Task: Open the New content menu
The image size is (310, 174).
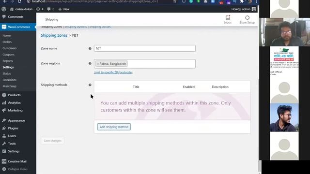Action: (64, 9)
